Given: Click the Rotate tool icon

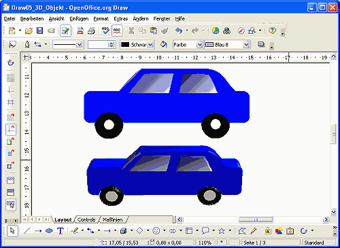Looking at the screenshot, I should 303,231.
